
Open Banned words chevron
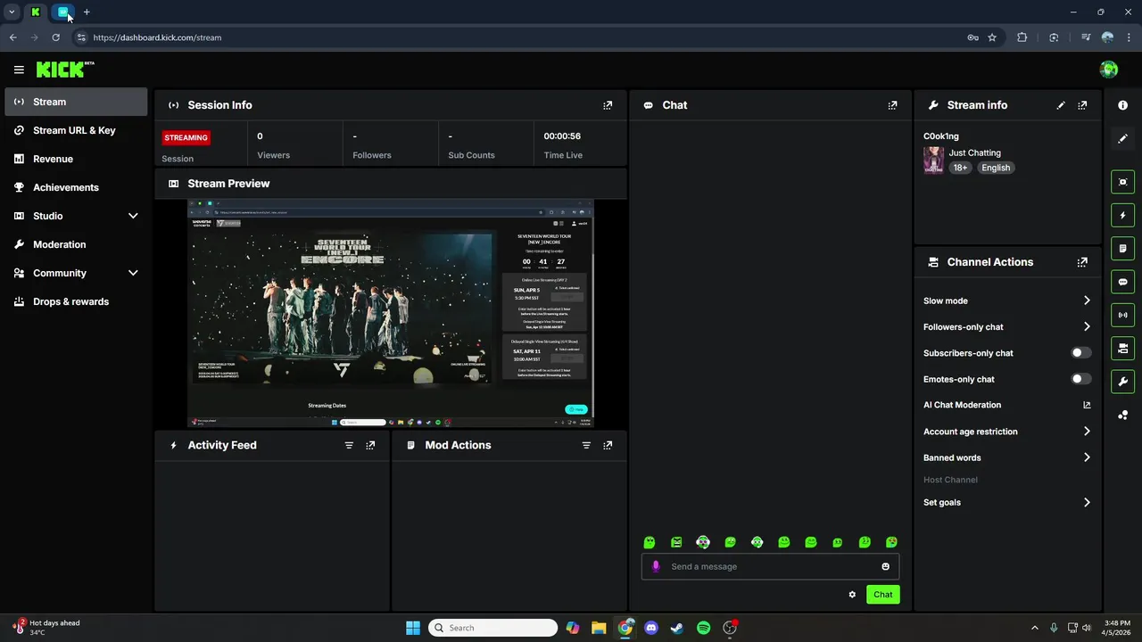pyautogui.click(x=1087, y=457)
